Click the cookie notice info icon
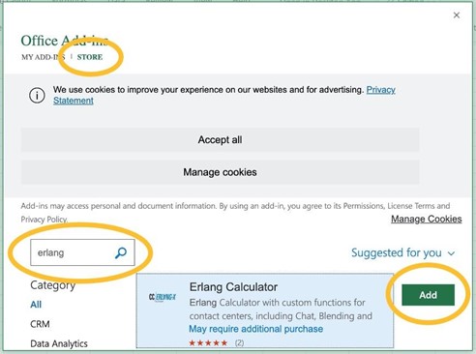The width and height of the screenshot is (476, 354). pyautogui.click(x=37, y=95)
